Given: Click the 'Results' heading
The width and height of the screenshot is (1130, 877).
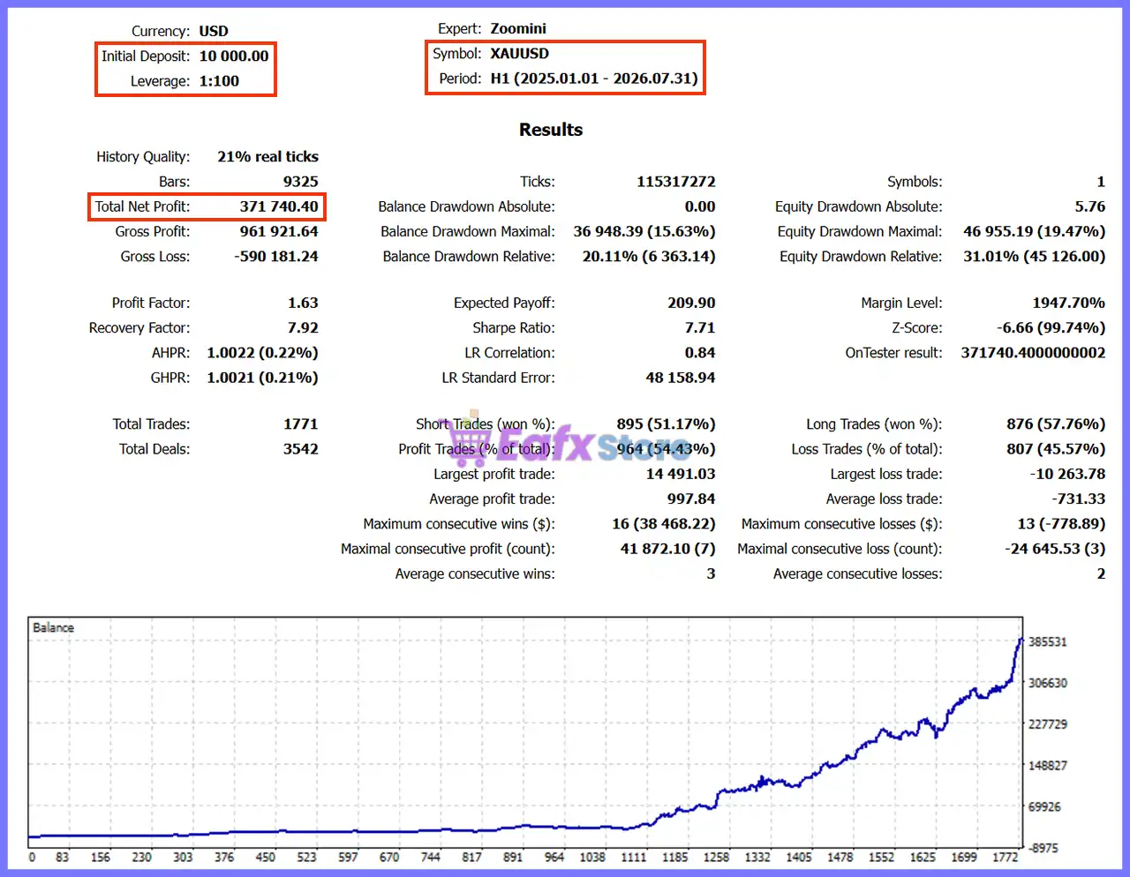Looking at the screenshot, I should (x=551, y=130).
